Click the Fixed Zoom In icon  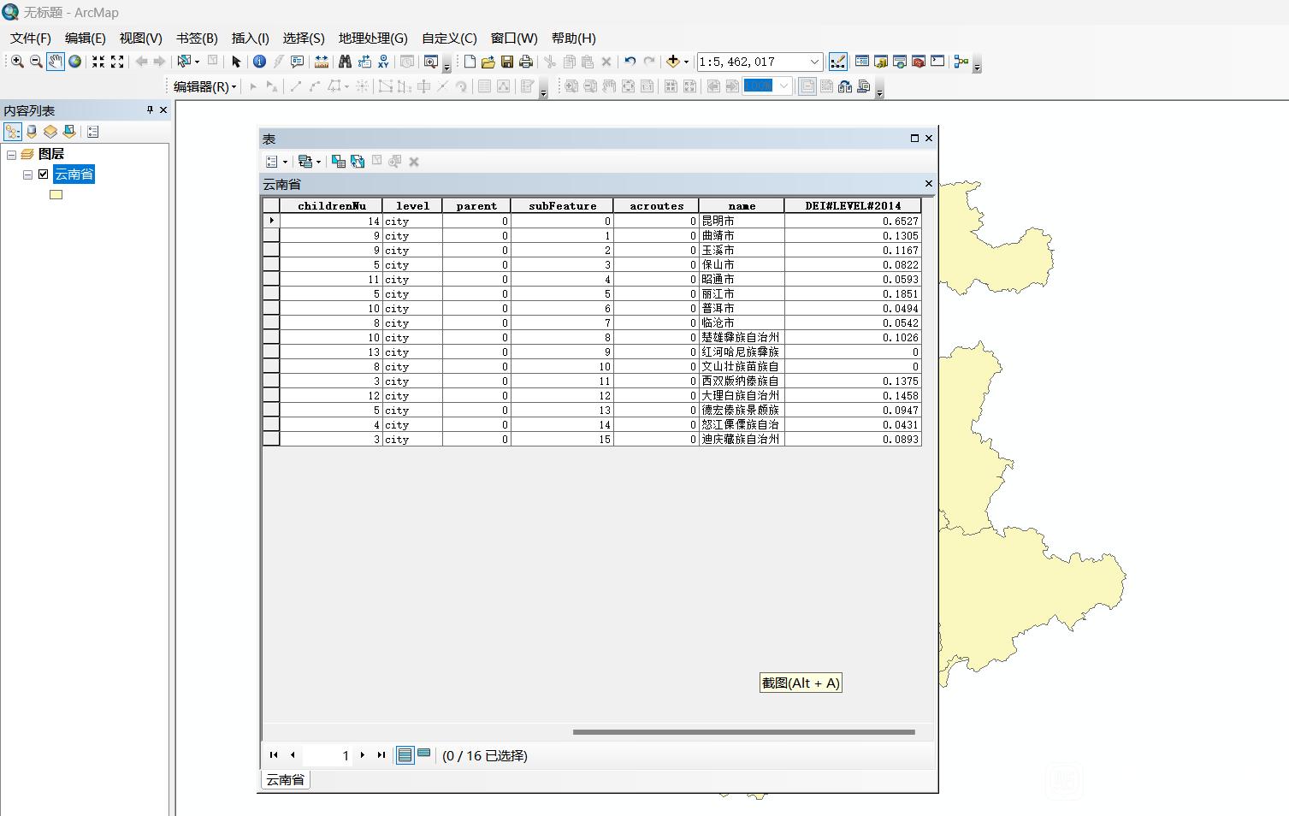98,62
